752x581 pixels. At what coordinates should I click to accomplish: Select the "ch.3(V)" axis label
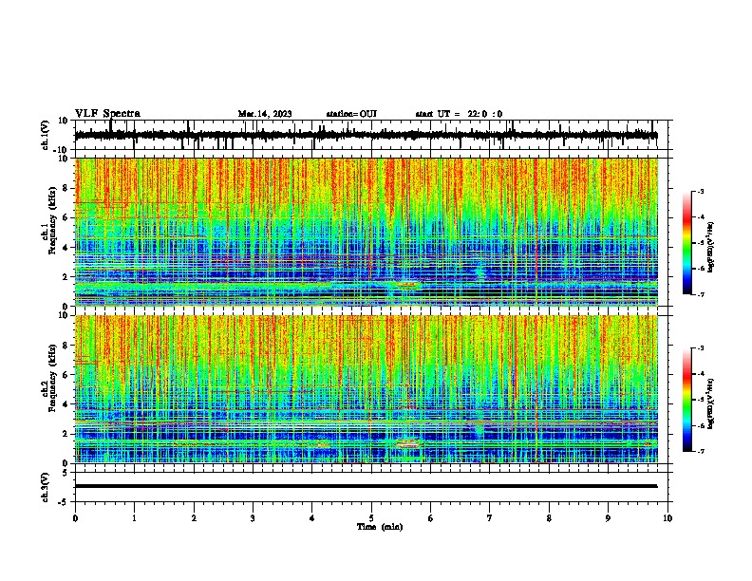(x=46, y=487)
